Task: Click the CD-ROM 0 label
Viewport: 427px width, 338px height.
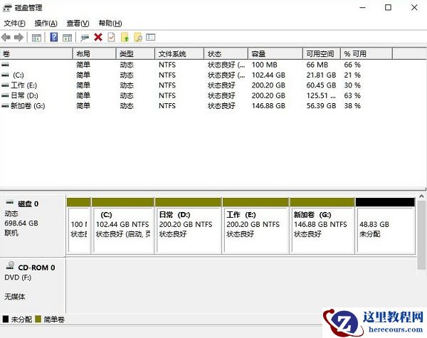Action: pyautogui.click(x=36, y=268)
